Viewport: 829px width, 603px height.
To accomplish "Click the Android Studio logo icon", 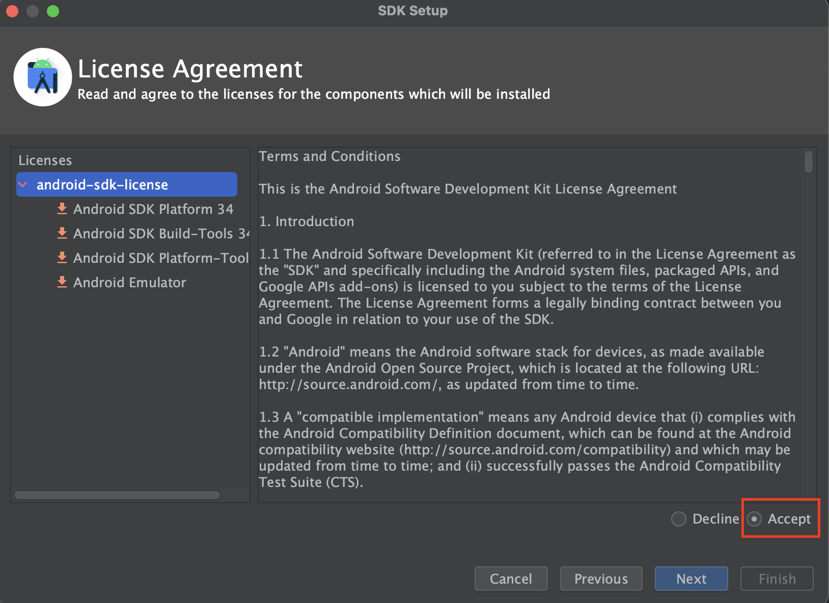I will [x=43, y=77].
